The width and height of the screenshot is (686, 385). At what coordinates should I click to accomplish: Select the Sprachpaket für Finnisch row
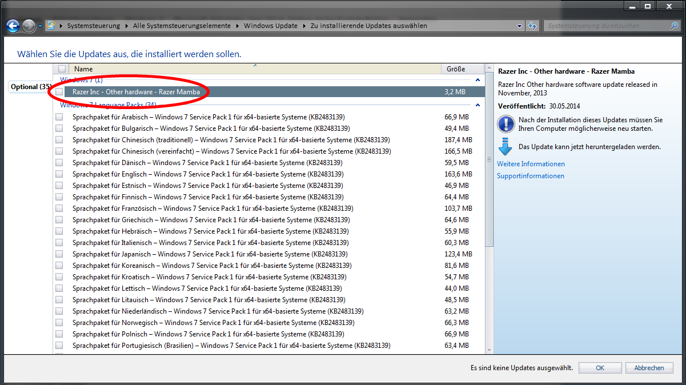(269, 197)
